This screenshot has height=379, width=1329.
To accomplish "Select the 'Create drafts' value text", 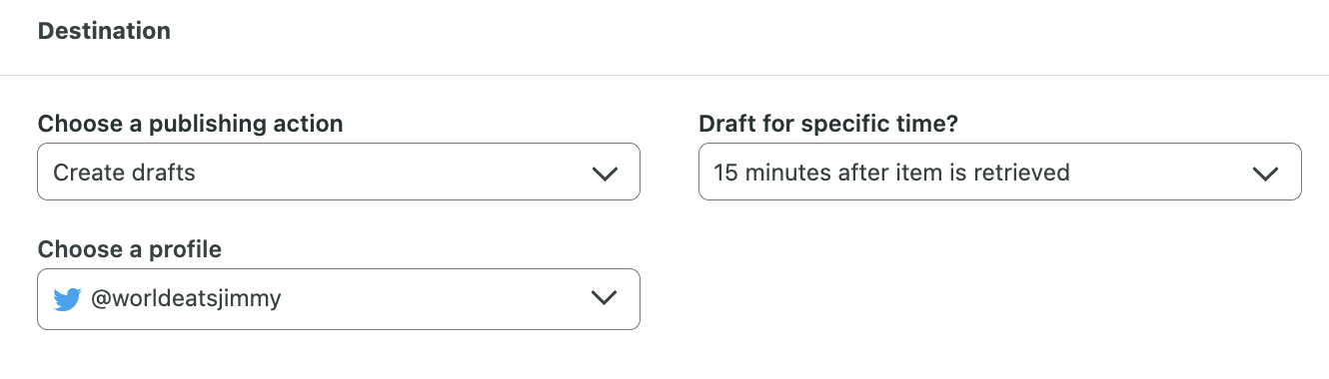I will [x=124, y=173].
